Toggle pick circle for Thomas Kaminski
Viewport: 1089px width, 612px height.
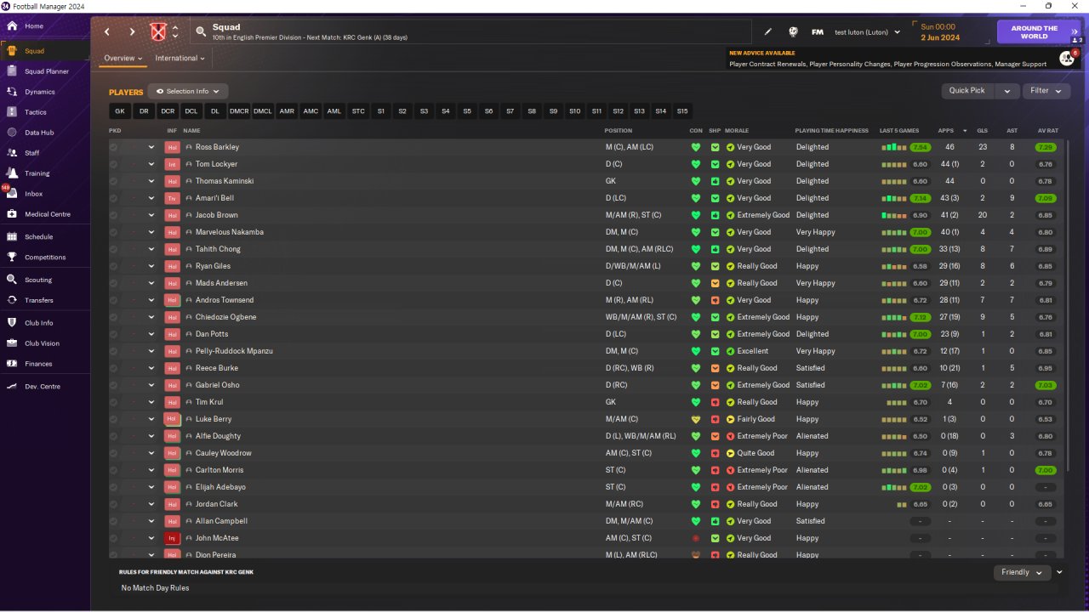pos(113,181)
